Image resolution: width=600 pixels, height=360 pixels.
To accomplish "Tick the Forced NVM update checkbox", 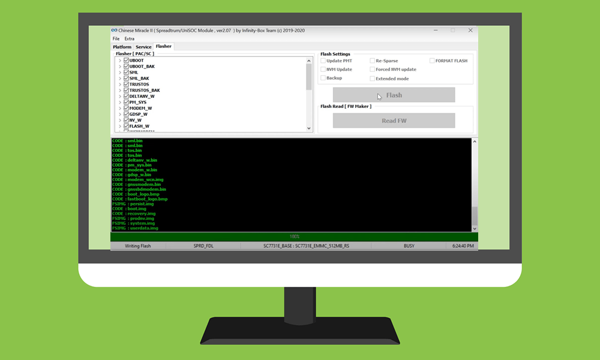I will [373, 69].
